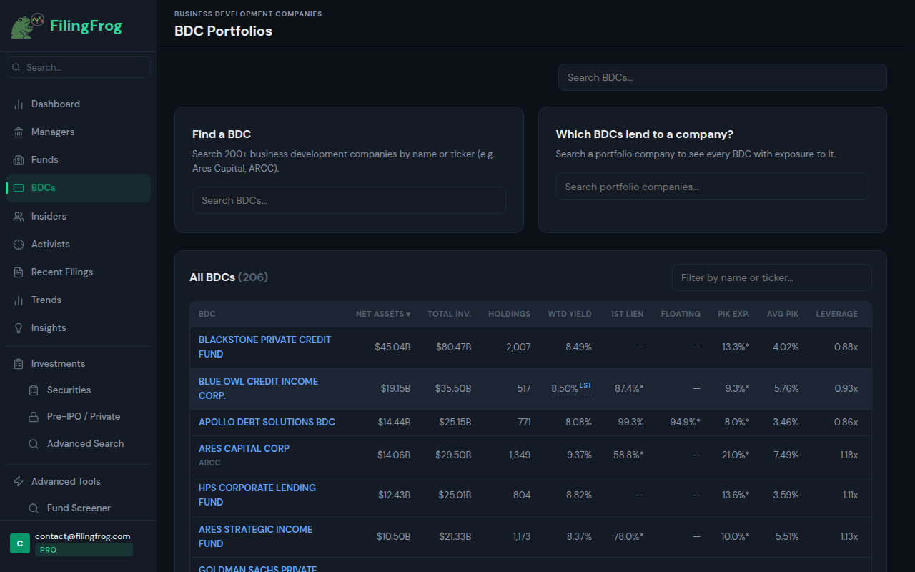This screenshot has height=572, width=915.
Task: Click the Securities clipboard icon
Action: point(34,390)
